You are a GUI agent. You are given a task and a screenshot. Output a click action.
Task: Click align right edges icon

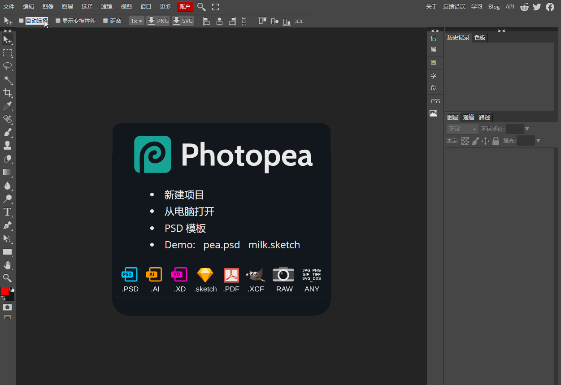click(x=232, y=21)
